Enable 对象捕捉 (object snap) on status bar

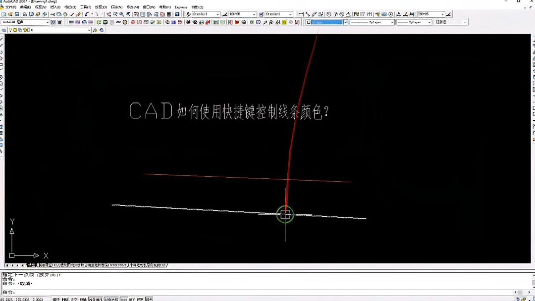96,299
